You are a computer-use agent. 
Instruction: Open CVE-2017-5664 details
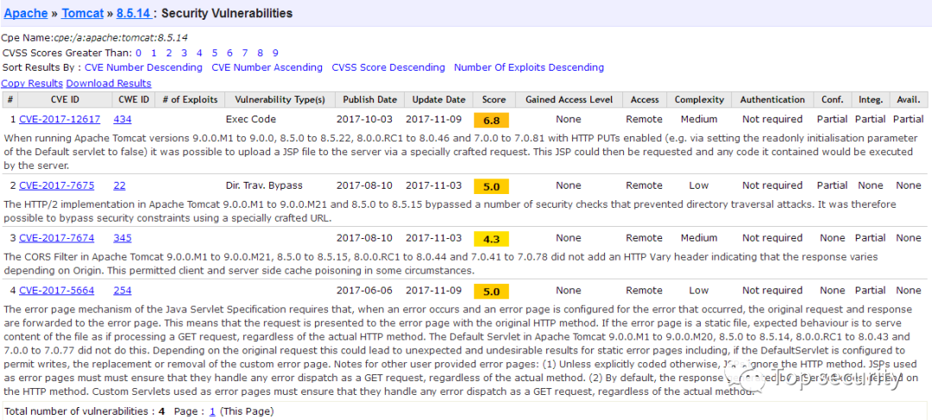tap(56, 291)
